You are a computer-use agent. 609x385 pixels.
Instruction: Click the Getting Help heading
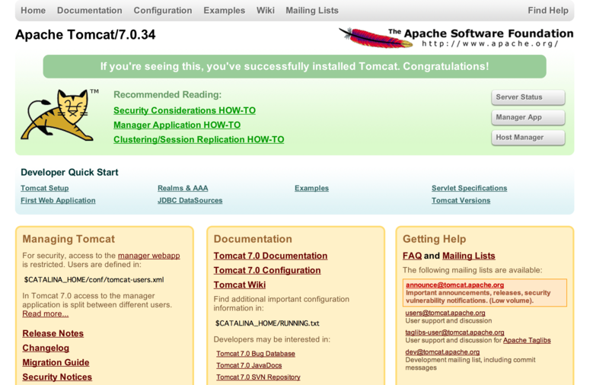pyautogui.click(x=434, y=239)
